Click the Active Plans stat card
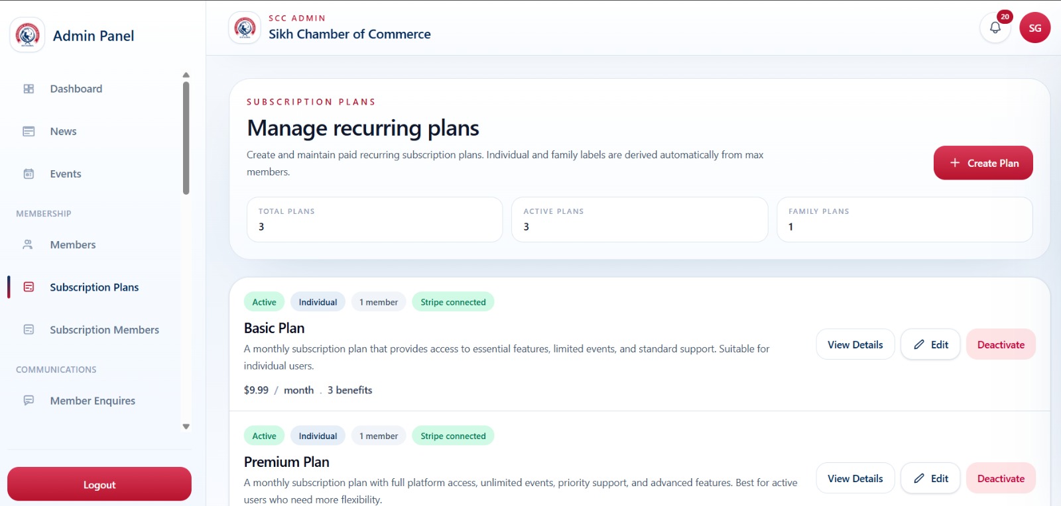 [640, 219]
